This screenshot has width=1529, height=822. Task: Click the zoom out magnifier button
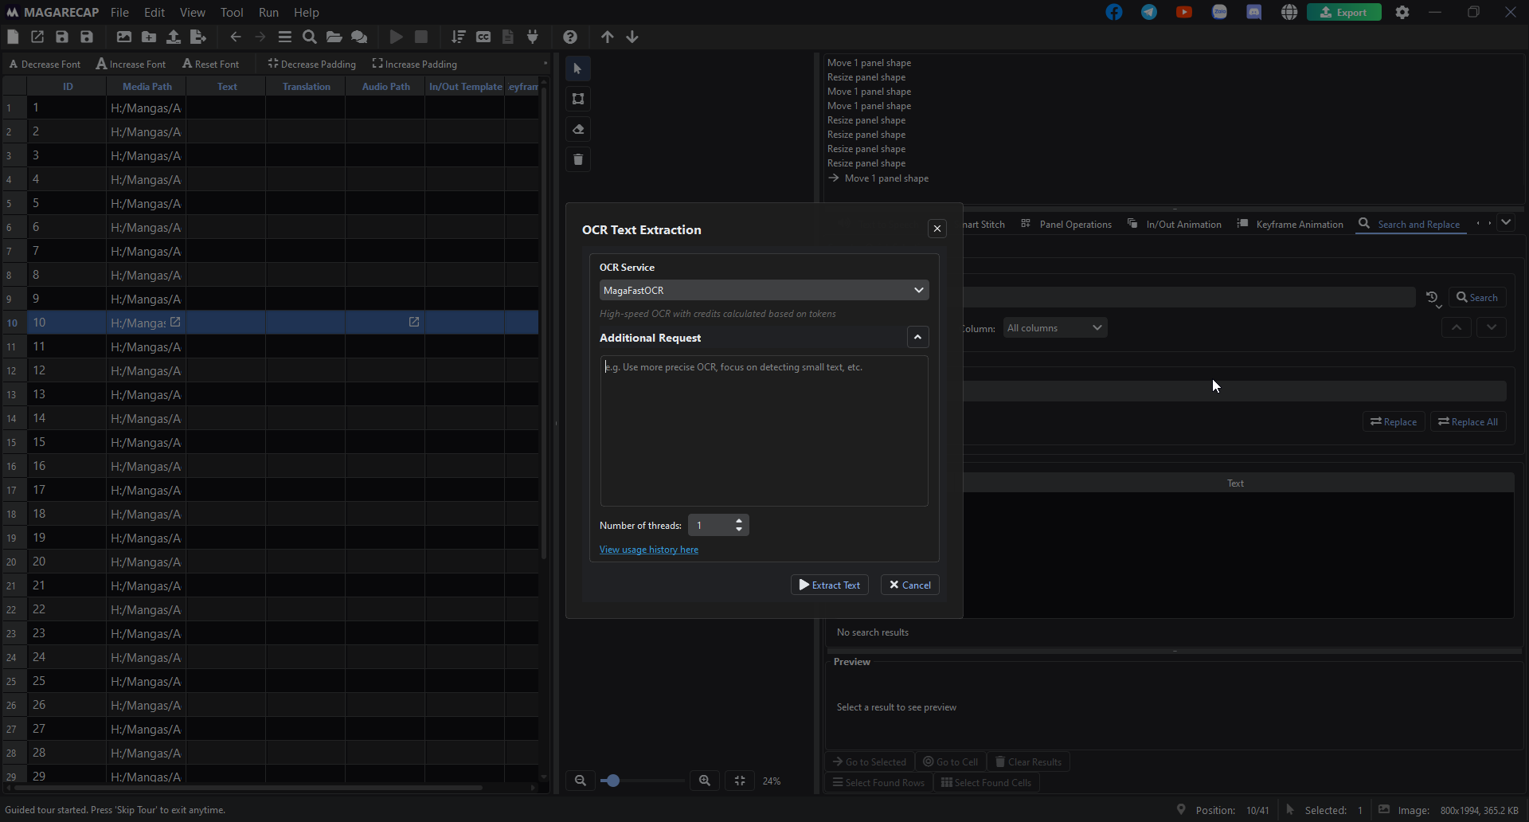(581, 781)
